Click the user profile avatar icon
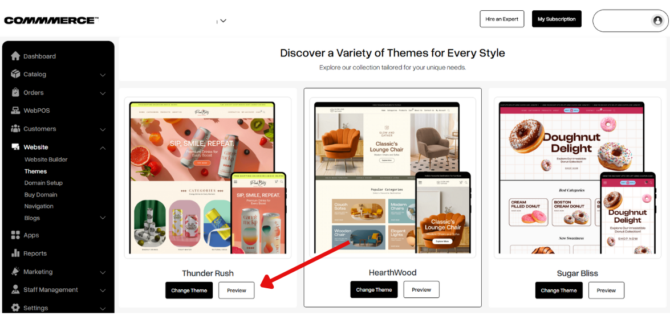Screen dimensions: 670x315 [657, 21]
